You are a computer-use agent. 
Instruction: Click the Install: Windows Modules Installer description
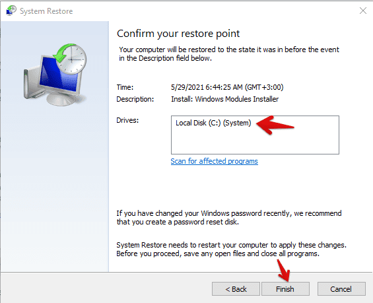(225, 99)
